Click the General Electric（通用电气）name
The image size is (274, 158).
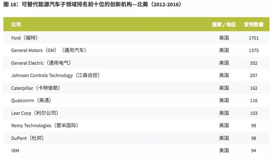[x=41, y=63]
